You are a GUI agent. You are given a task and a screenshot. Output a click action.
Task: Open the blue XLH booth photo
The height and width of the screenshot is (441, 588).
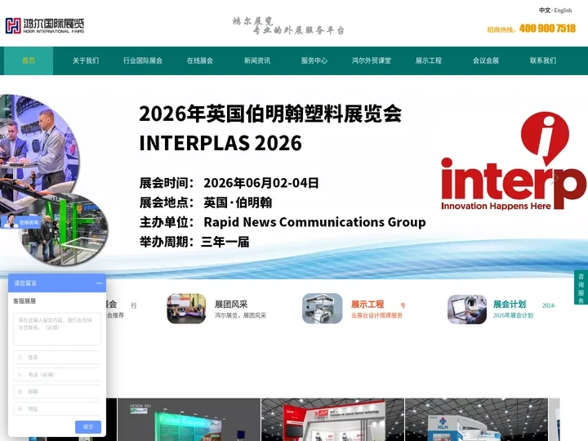click(x=476, y=420)
